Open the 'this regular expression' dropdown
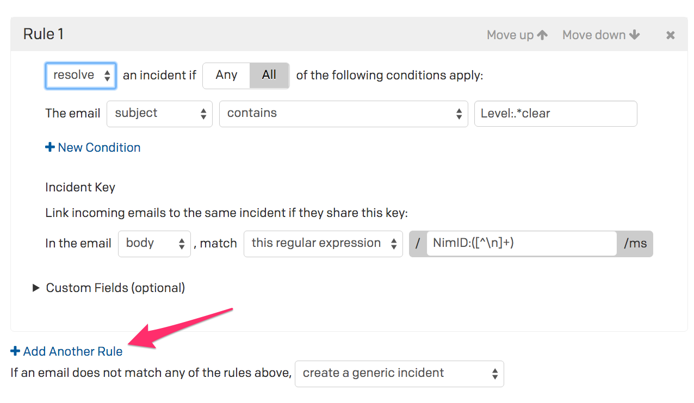694x403 pixels. point(323,244)
